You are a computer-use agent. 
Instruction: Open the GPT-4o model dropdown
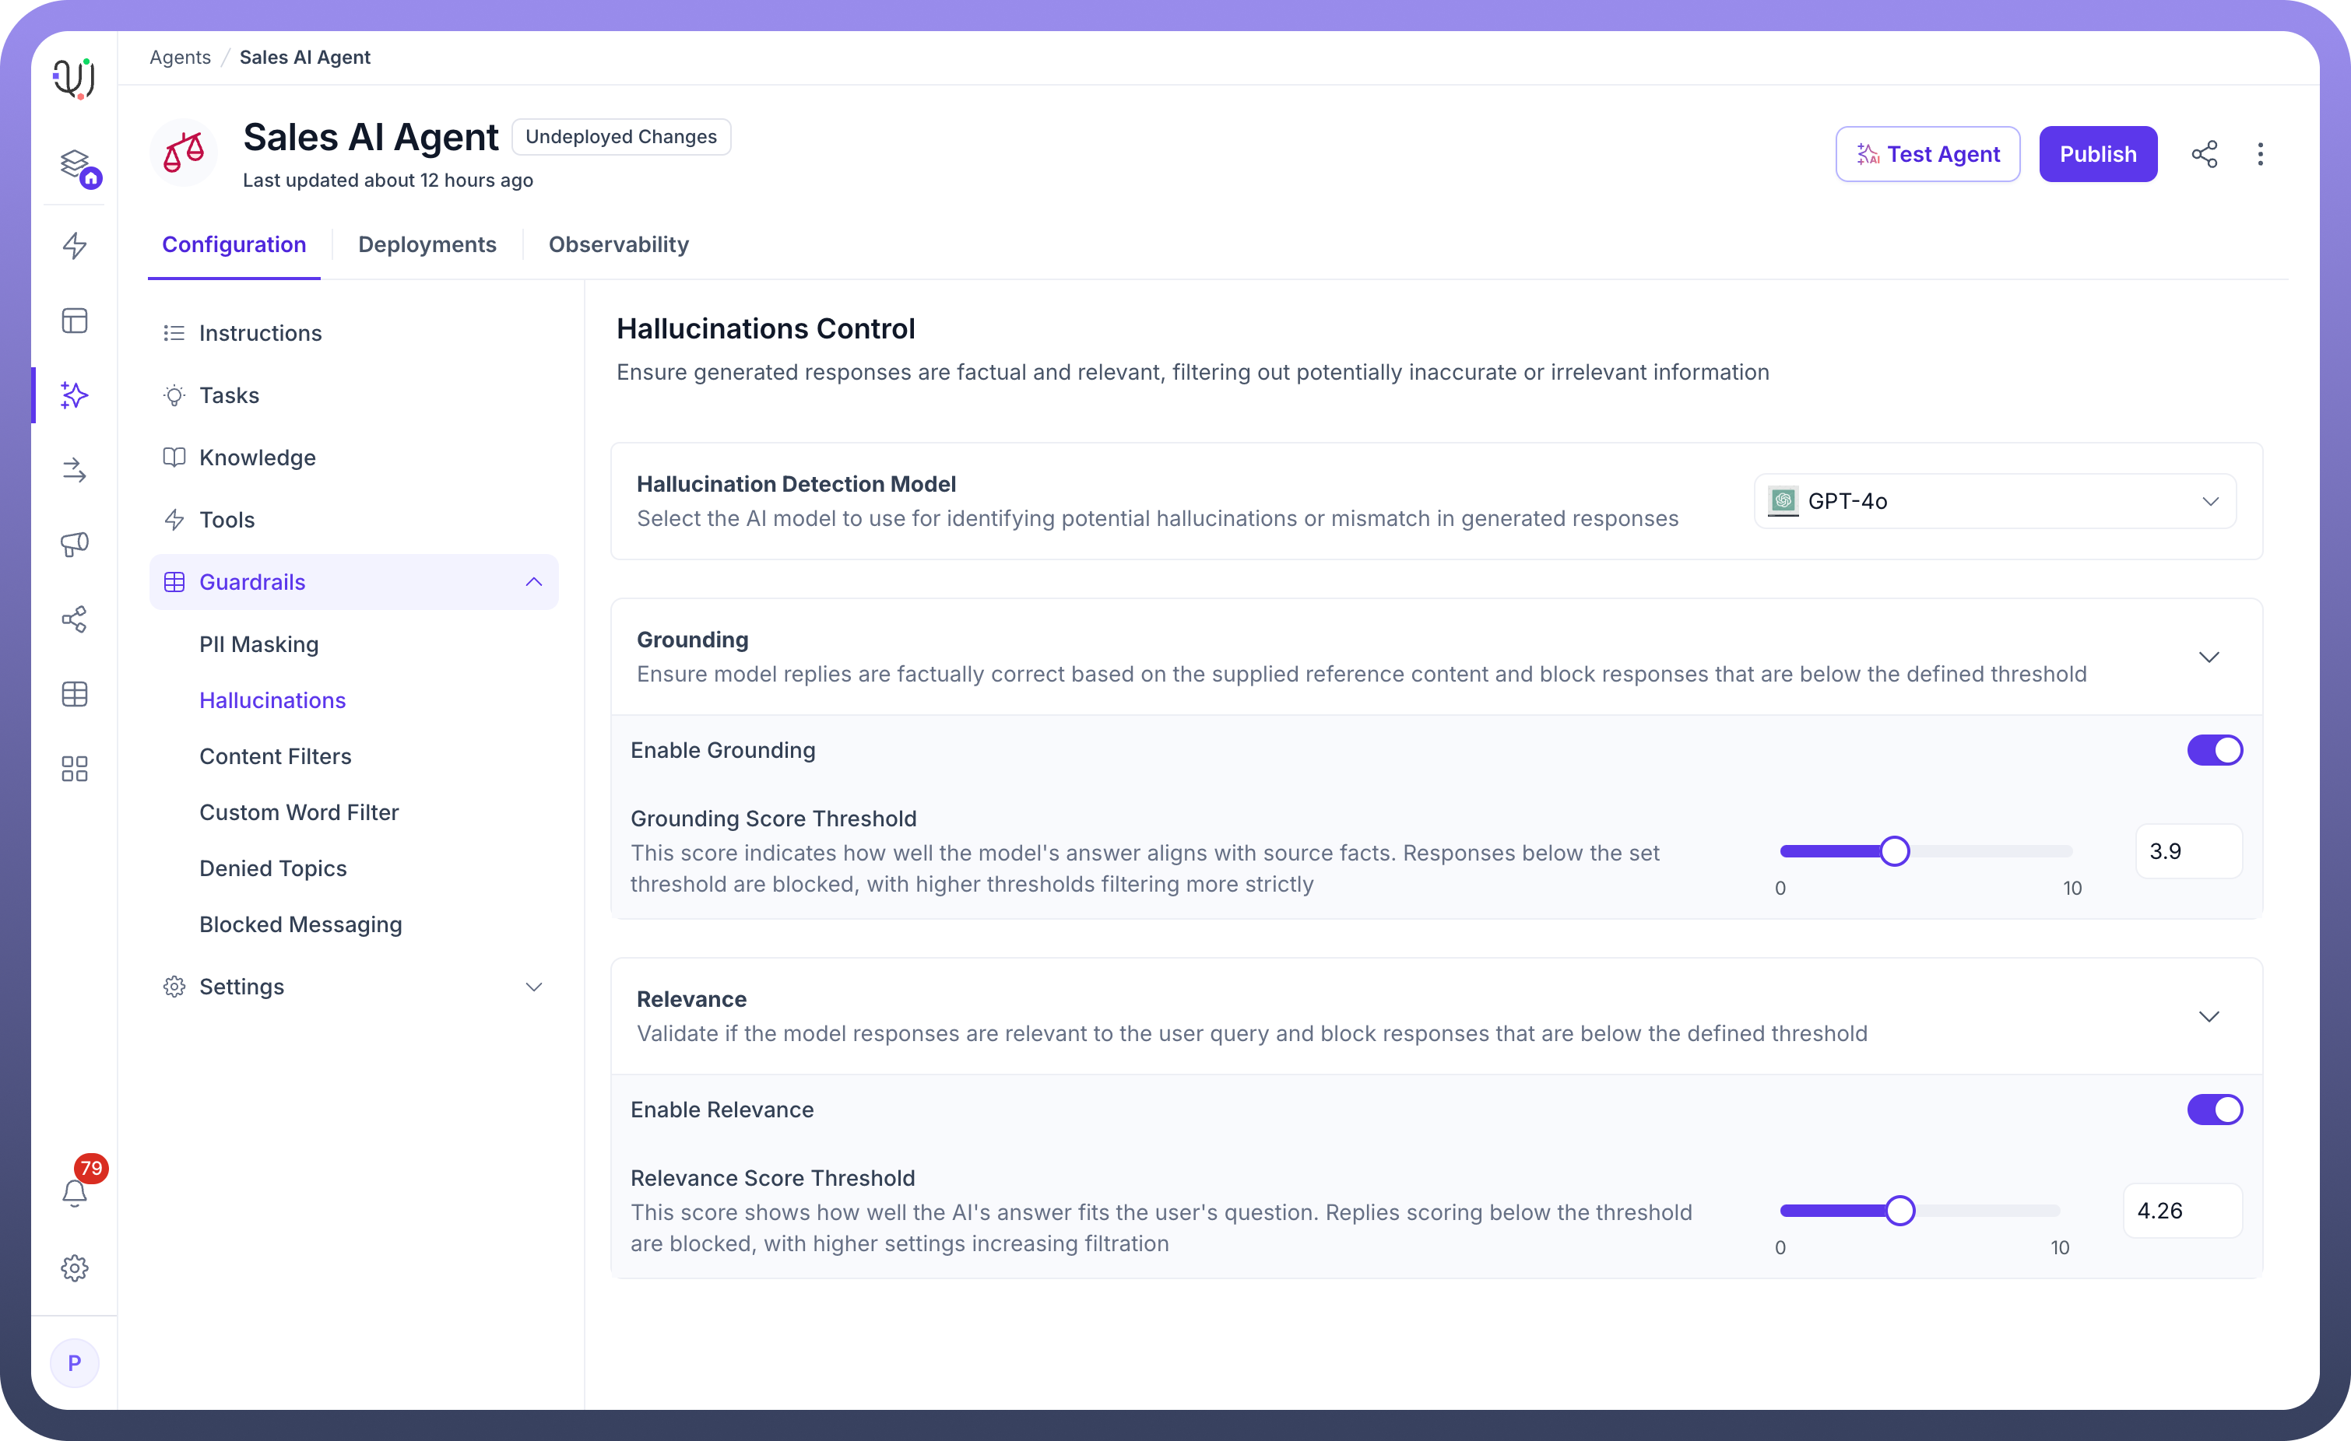(x=1994, y=502)
